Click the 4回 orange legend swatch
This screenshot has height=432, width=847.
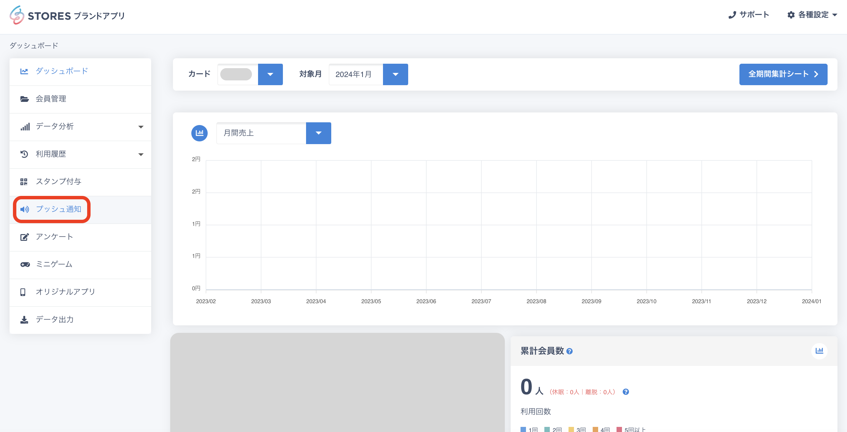595,429
